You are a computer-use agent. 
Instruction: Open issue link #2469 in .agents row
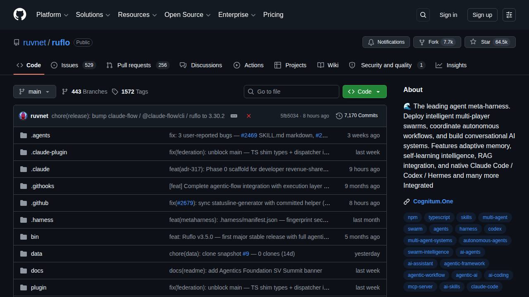point(249,135)
